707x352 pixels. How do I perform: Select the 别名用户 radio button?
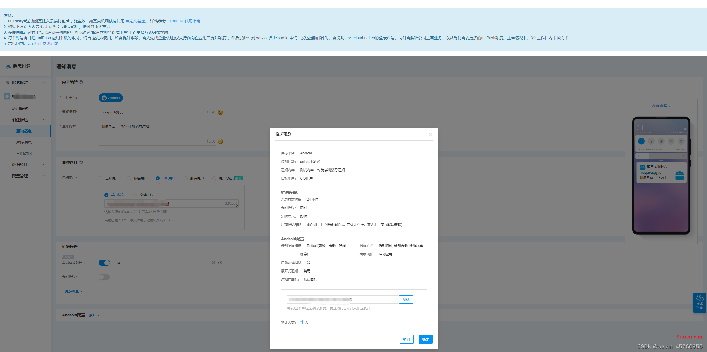186,178
